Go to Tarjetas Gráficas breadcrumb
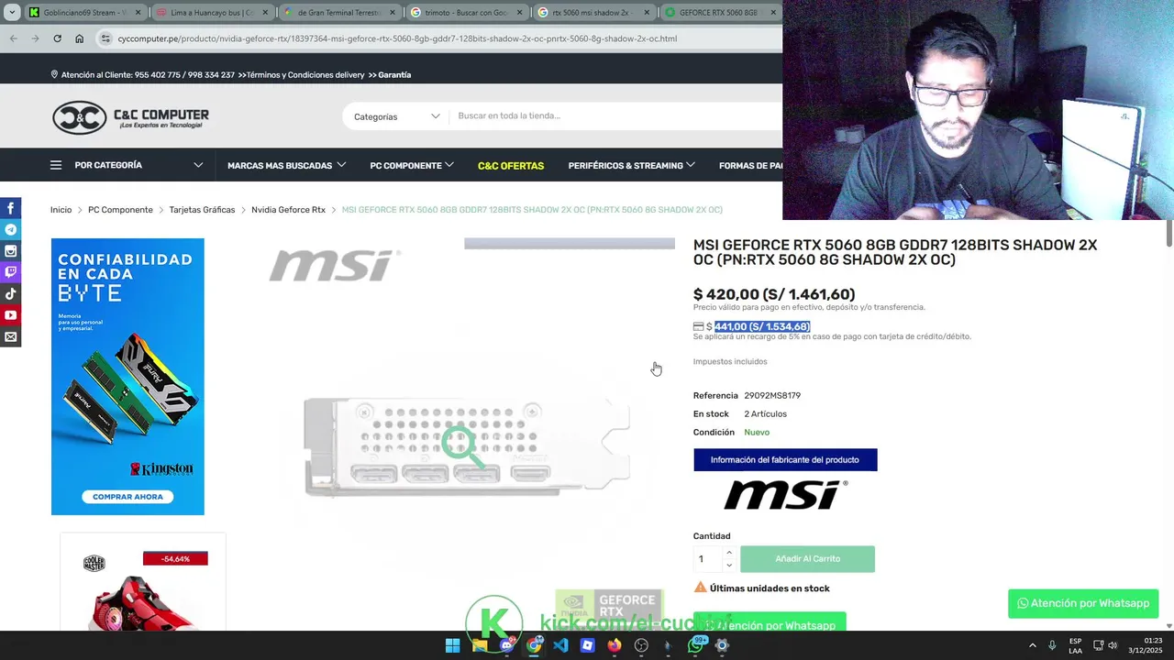1174x660 pixels. pyautogui.click(x=202, y=210)
